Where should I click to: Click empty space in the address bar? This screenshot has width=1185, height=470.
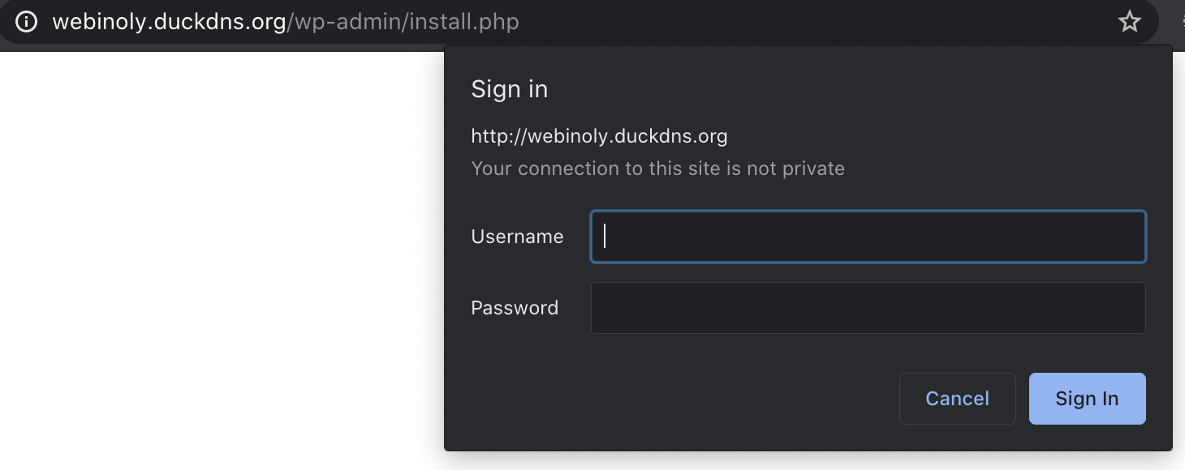(812, 21)
